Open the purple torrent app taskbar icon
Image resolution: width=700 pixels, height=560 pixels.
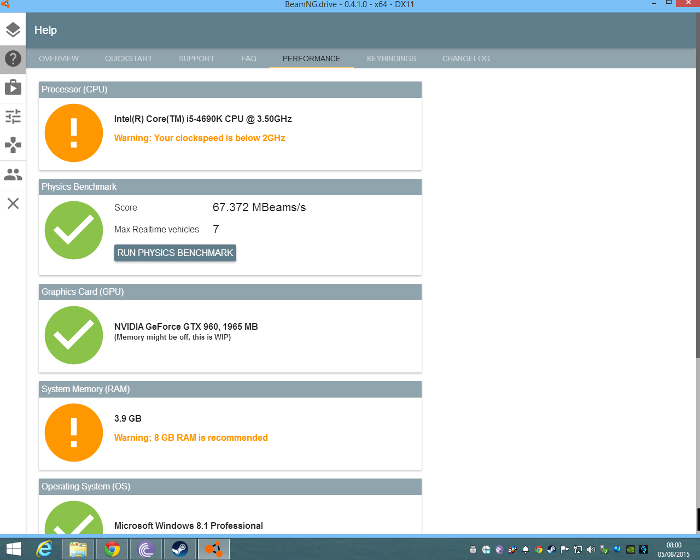(x=146, y=549)
